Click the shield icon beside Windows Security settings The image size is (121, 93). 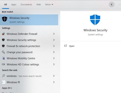[3, 40]
